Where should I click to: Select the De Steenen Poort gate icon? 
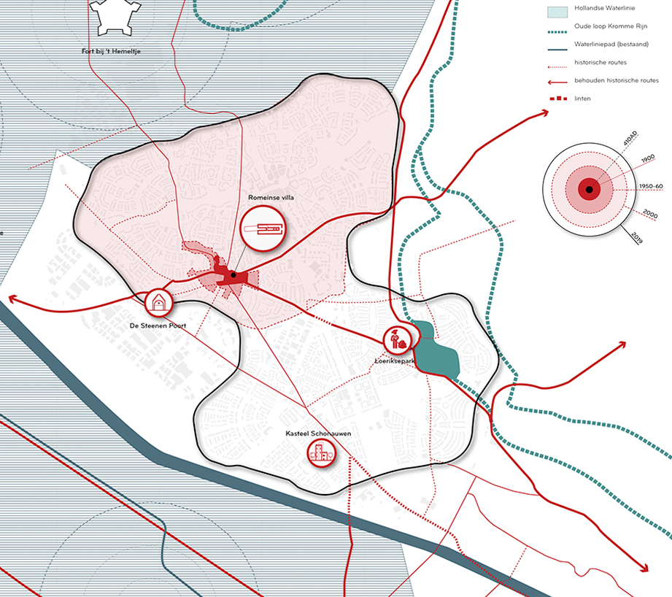(157, 301)
